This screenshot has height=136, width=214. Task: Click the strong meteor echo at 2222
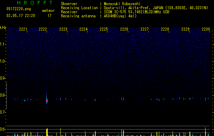(x=47, y=100)
